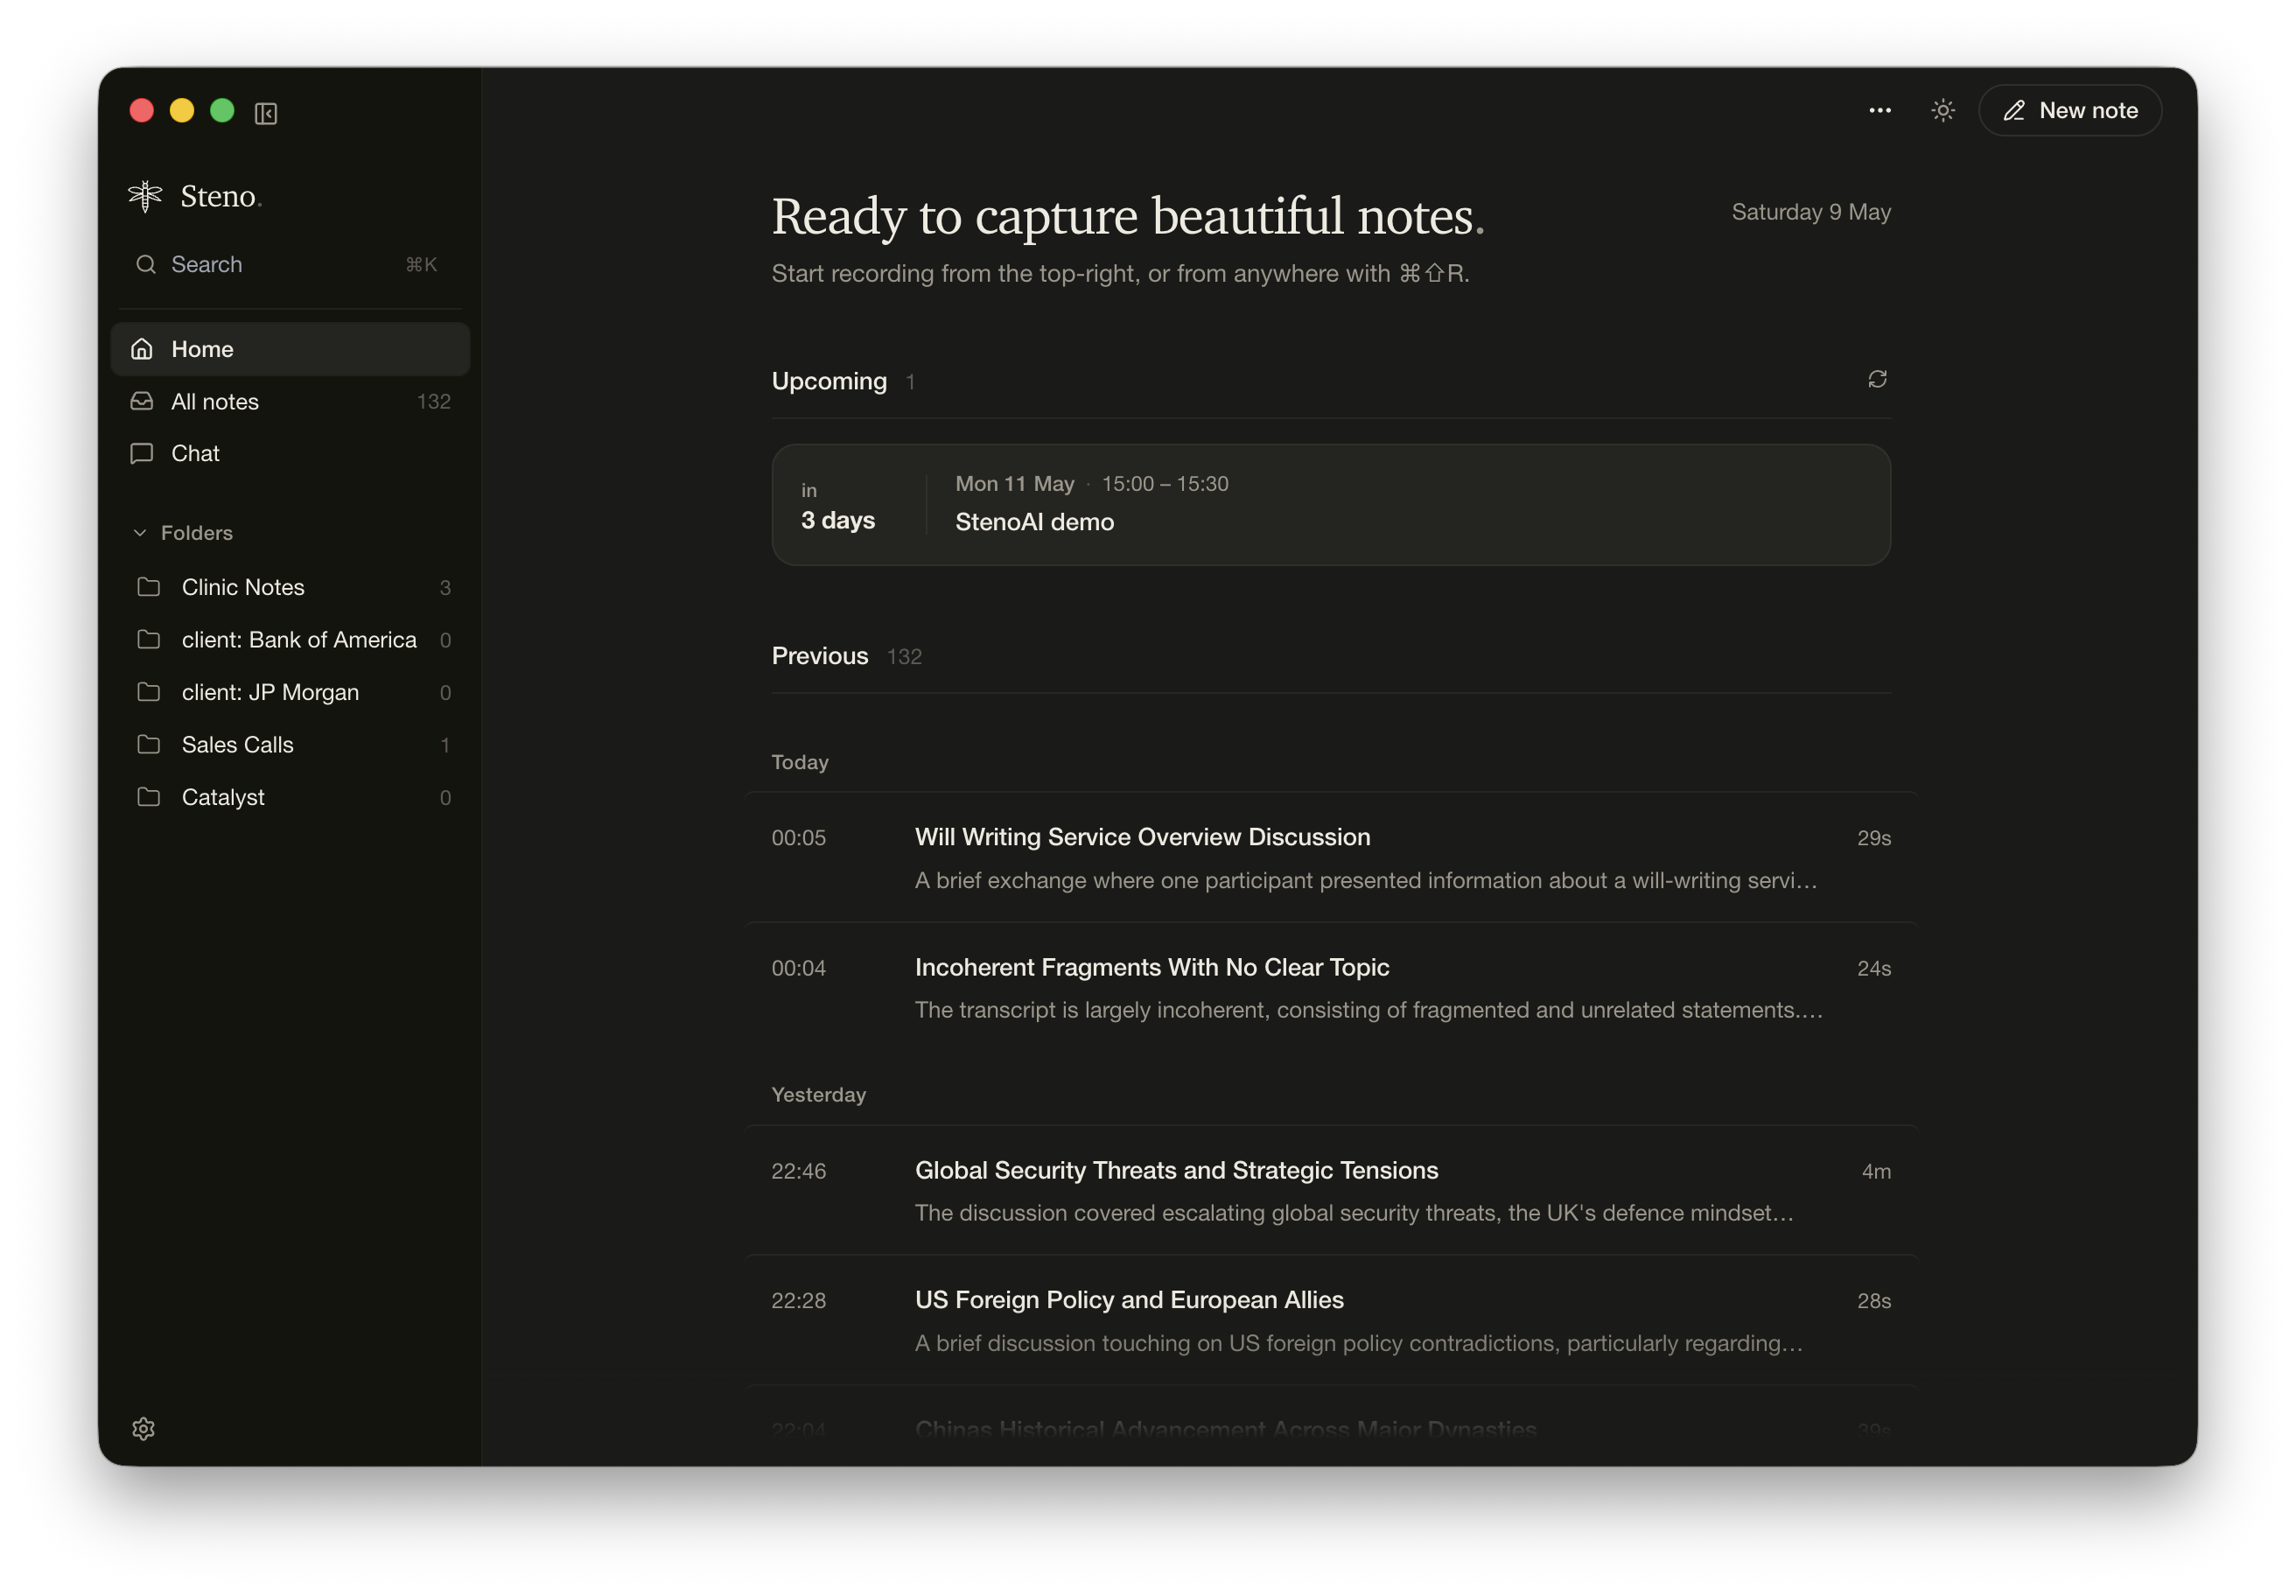Open client: Bank of America folder

tap(290, 640)
